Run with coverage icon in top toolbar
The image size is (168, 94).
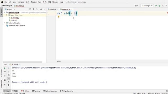pyautogui.click(x=163, y=6)
